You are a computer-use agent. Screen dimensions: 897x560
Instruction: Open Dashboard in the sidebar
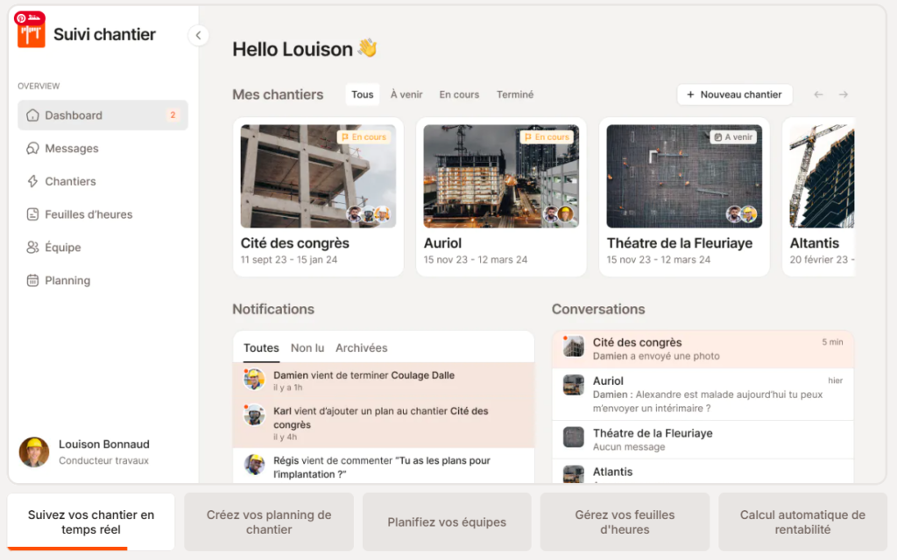tap(103, 115)
